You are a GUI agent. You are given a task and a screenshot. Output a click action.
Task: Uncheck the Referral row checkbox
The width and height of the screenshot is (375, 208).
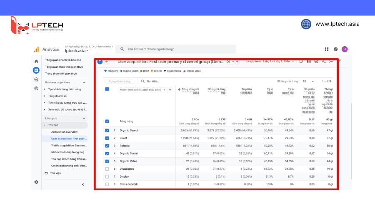coord(107,146)
